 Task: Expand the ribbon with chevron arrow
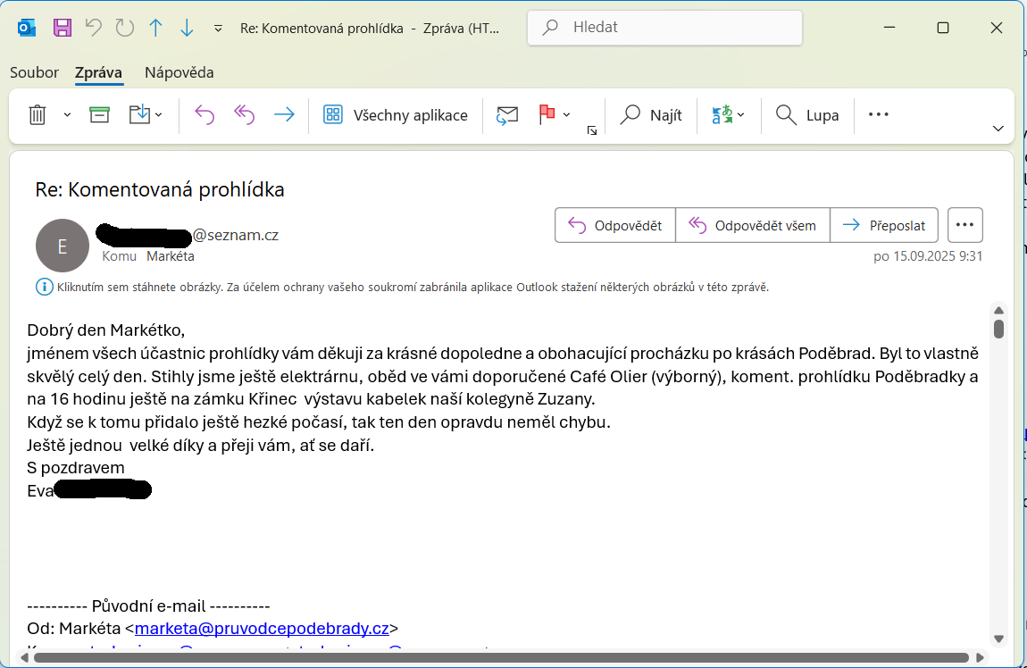(998, 129)
